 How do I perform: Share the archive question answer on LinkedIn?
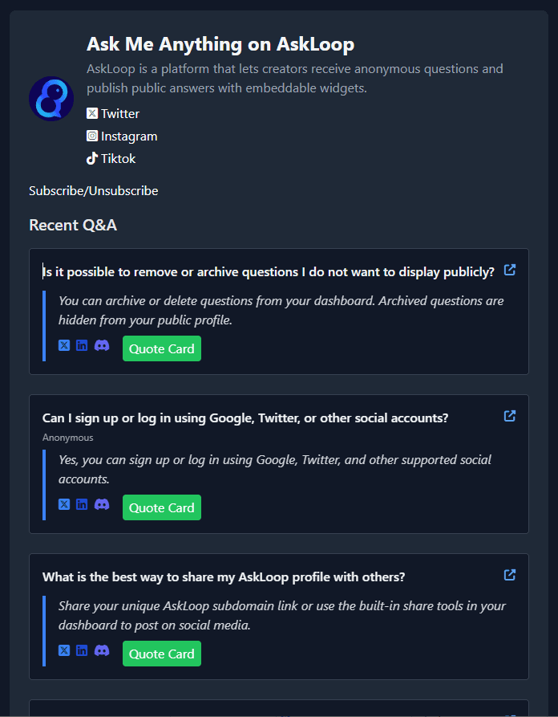coord(82,345)
